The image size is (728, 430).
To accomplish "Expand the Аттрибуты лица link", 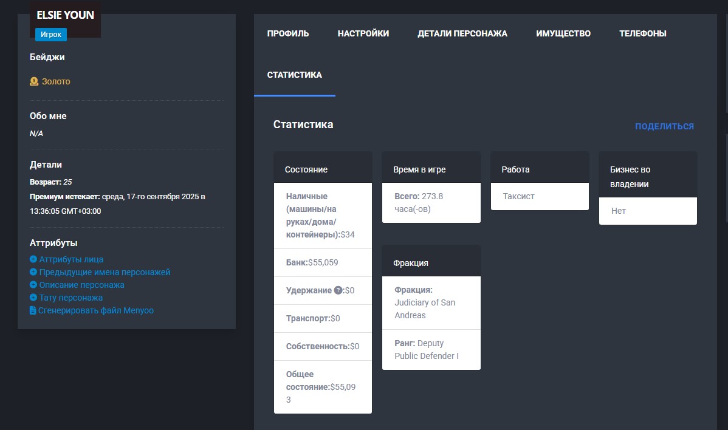I will coord(71,259).
